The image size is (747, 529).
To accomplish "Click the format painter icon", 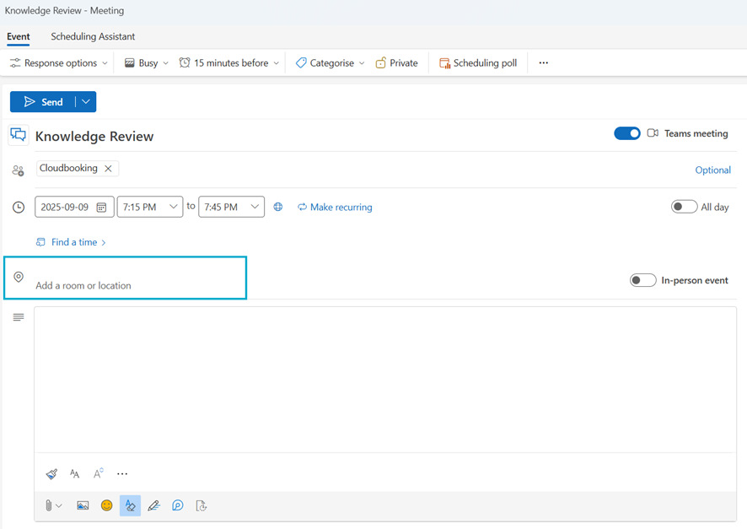I will (x=51, y=474).
